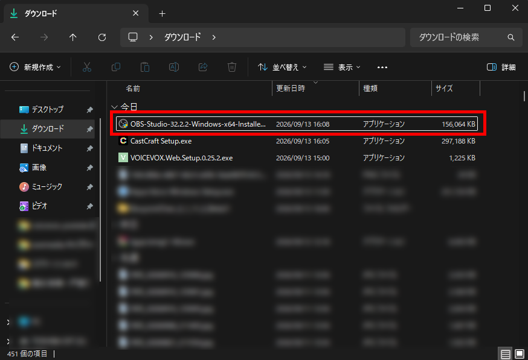Open the three-dots more options menu
The height and width of the screenshot is (360, 528).
(382, 68)
